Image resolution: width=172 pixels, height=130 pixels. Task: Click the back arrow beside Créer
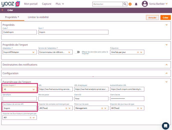pos(2,10)
